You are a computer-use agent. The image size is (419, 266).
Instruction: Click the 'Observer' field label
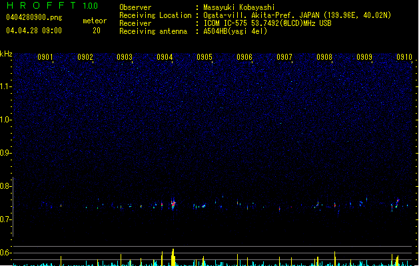click(x=135, y=7)
